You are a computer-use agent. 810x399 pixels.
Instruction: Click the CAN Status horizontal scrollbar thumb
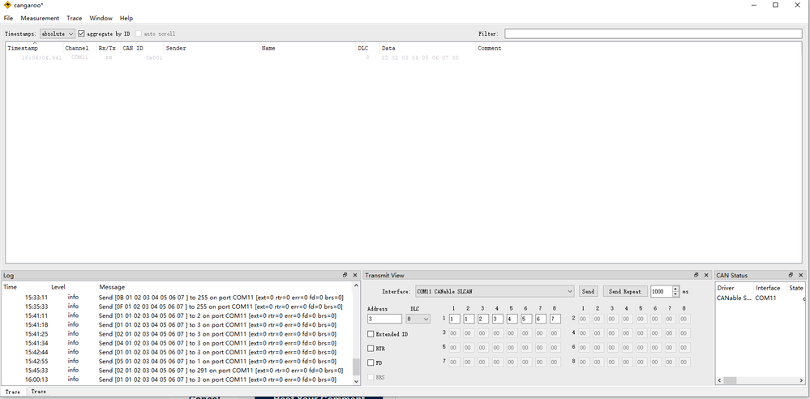tap(730, 380)
